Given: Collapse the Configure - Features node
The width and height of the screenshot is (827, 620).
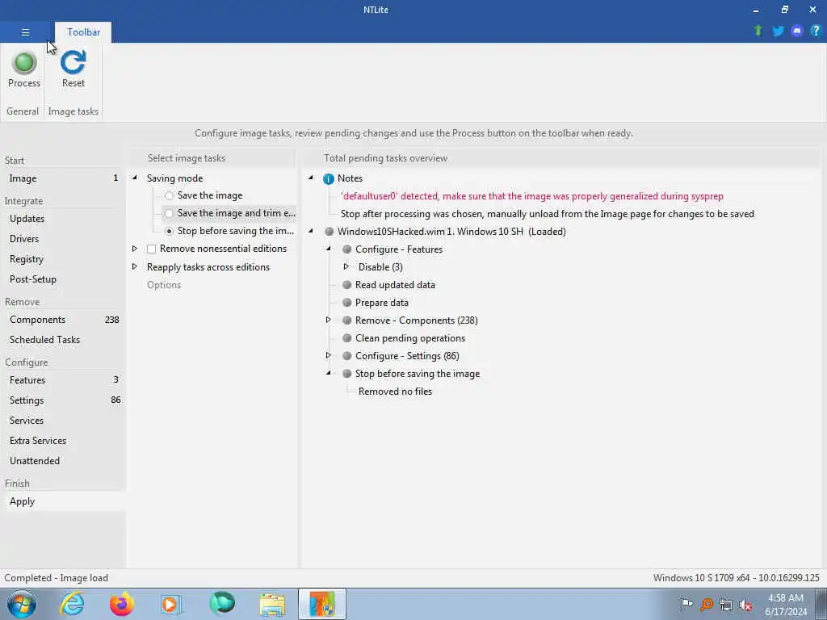Looking at the screenshot, I should [329, 249].
